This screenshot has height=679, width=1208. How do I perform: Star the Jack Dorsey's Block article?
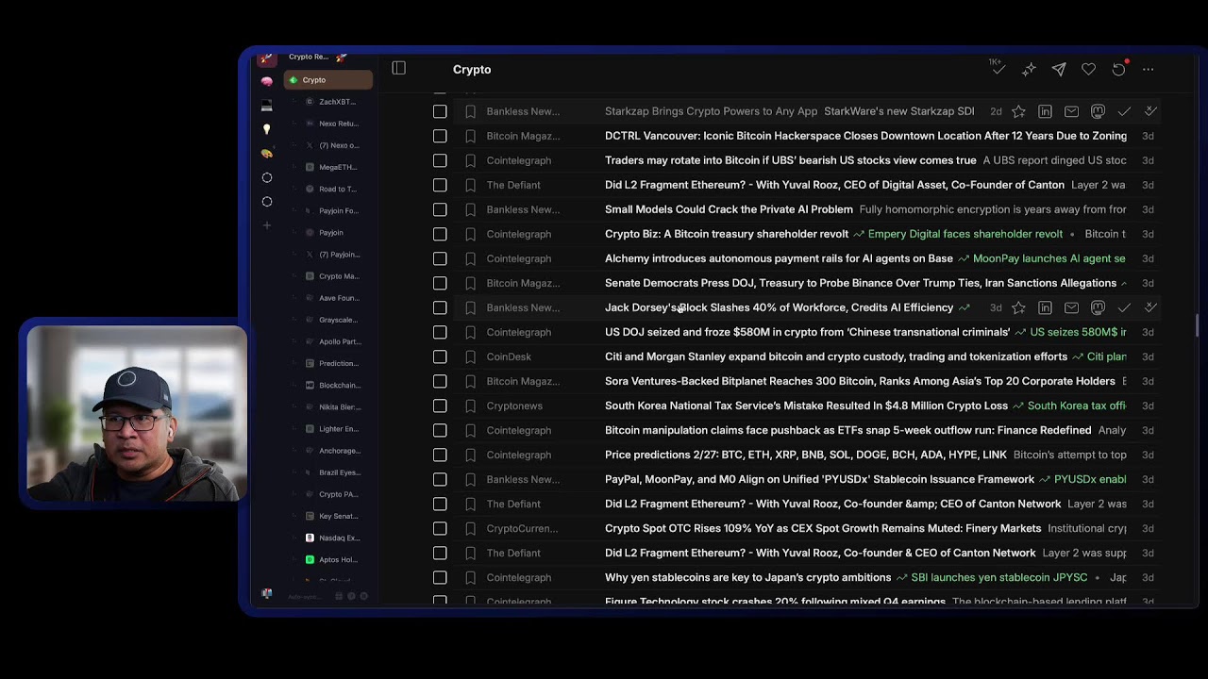click(x=1018, y=307)
